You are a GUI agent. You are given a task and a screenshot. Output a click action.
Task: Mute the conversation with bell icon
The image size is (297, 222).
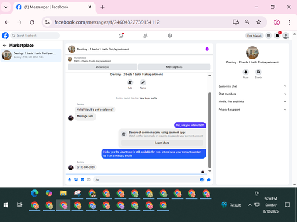click(x=246, y=72)
